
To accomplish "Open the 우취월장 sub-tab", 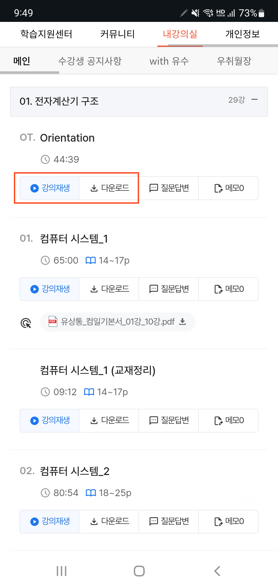I will [234, 61].
